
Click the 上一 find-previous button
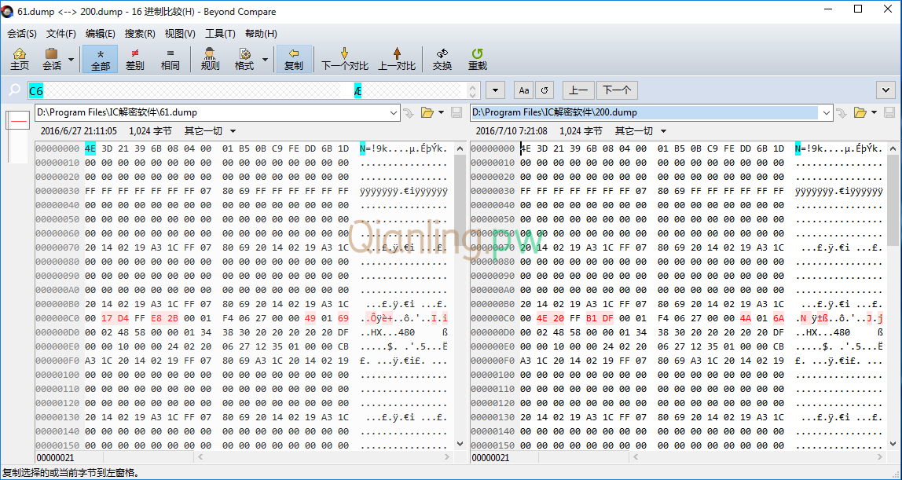(x=578, y=90)
